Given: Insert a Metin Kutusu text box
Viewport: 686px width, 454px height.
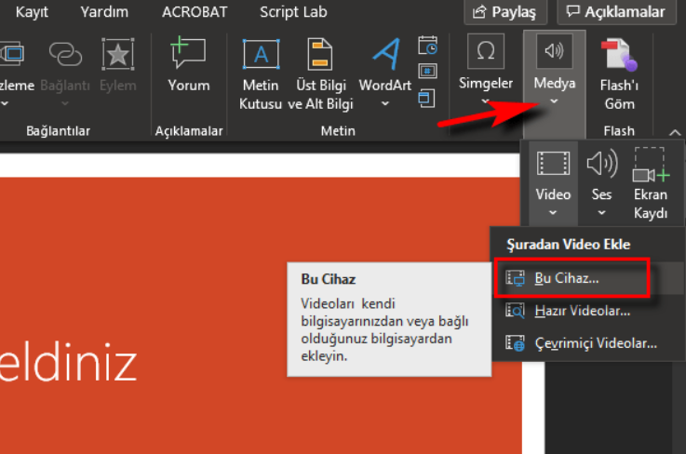Looking at the screenshot, I should pyautogui.click(x=261, y=74).
